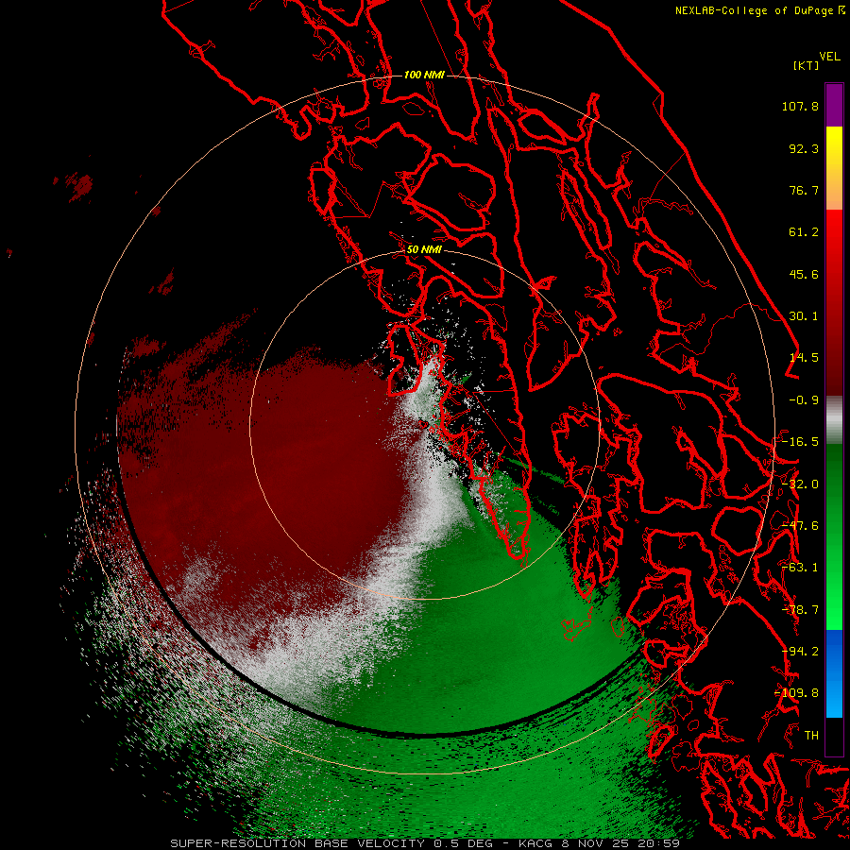Click the 30.1 velocity scale value
The width and height of the screenshot is (850, 850).
point(804,316)
